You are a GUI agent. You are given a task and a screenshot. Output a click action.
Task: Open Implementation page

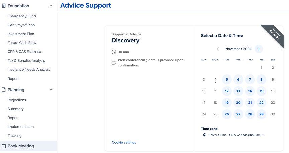point(21,127)
